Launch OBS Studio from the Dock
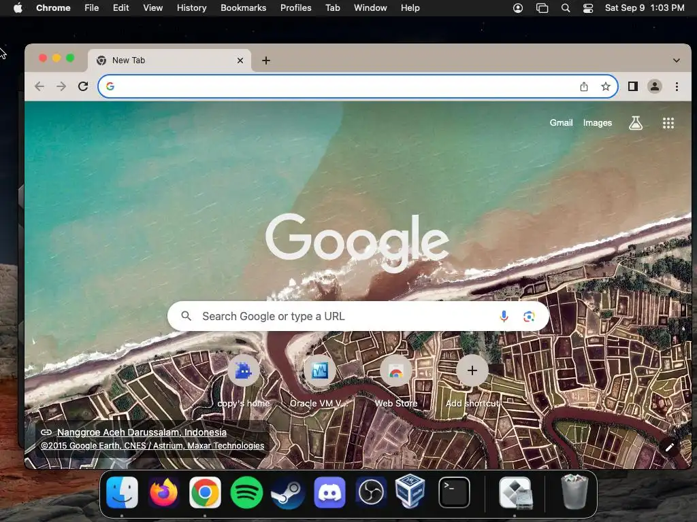Image resolution: width=697 pixels, height=522 pixels. tap(371, 492)
